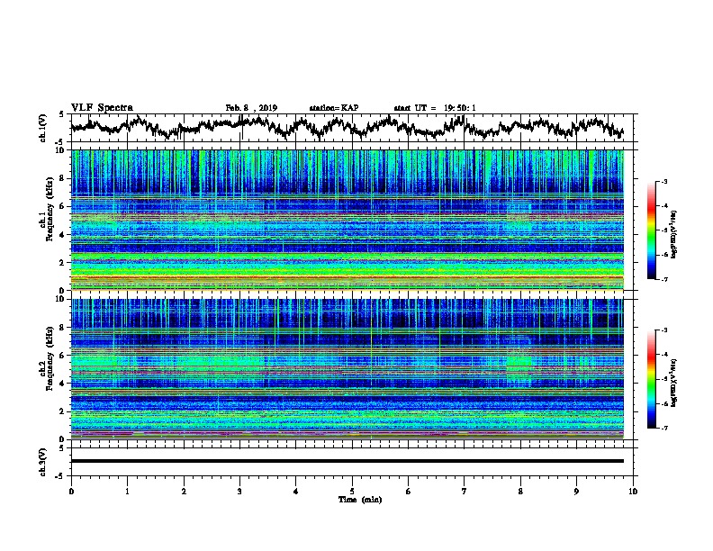713x551 pixels.
Task: Click the ch.2 color scale "log(PSD)" label
Action: tap(674, 384)
